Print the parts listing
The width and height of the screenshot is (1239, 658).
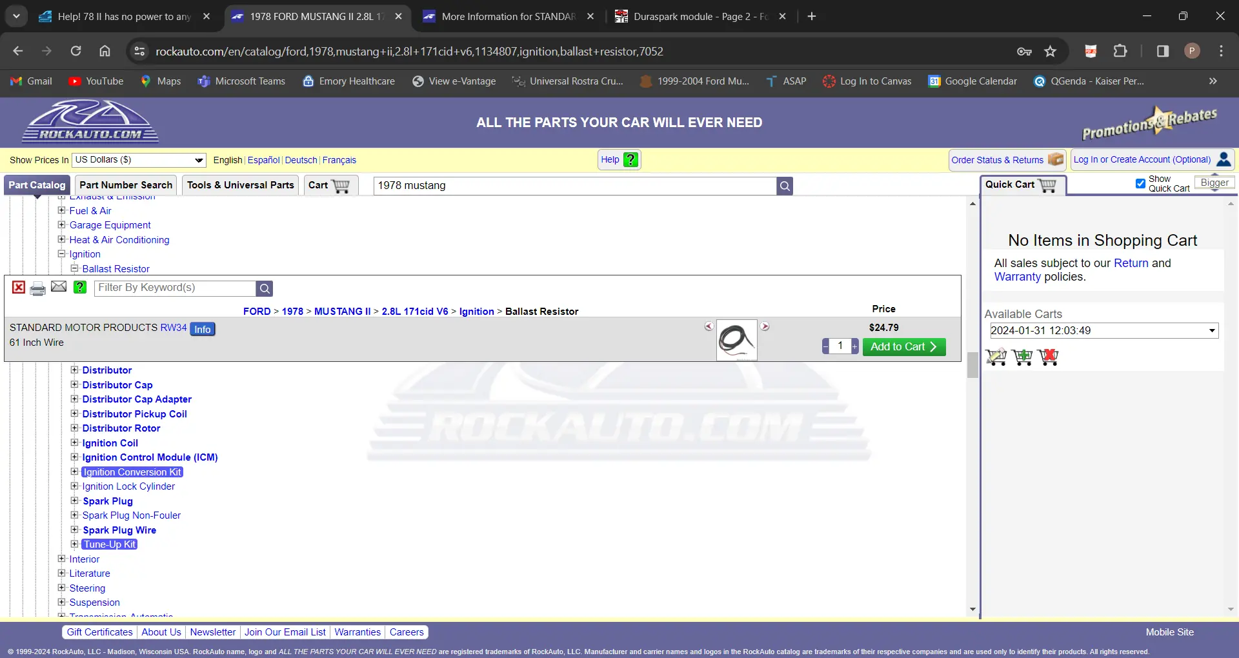click(38, 288)
